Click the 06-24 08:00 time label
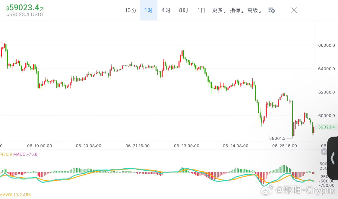The width and height of the screenshot is (338, 199). (x=235, y=146)
